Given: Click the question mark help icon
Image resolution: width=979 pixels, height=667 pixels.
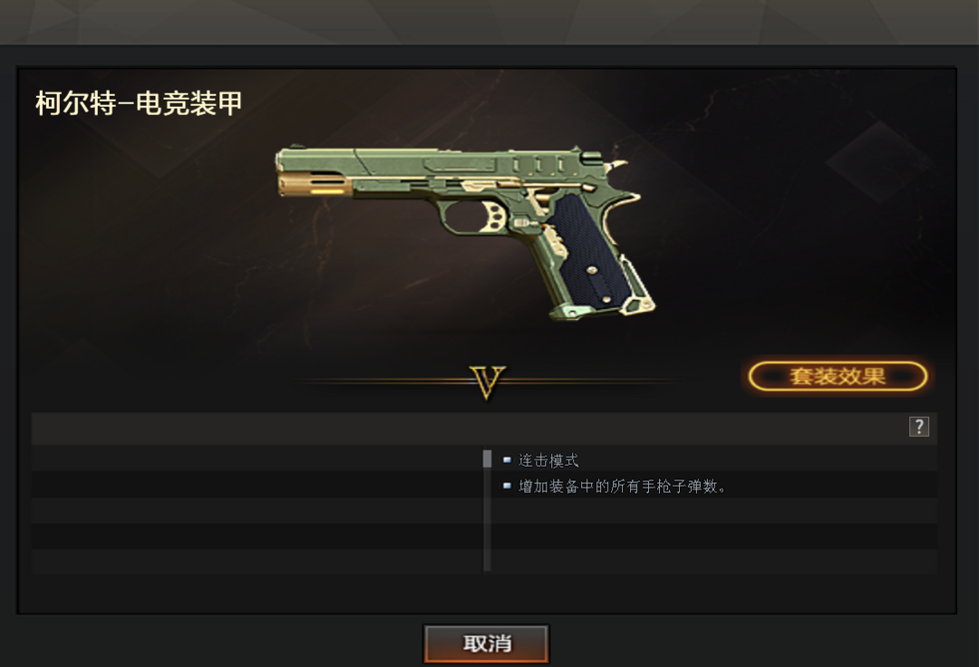Looking at the screenshot, I should [x=918, y=427].
